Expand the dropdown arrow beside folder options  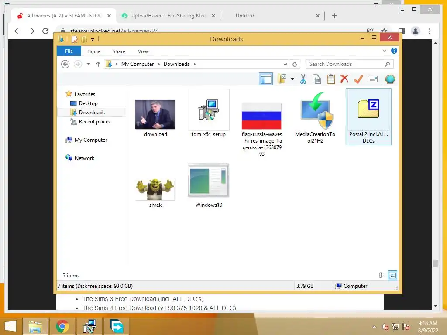[292, 79]
